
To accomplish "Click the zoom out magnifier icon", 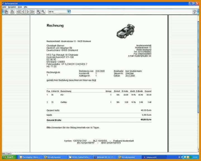I will click(43, 12).
